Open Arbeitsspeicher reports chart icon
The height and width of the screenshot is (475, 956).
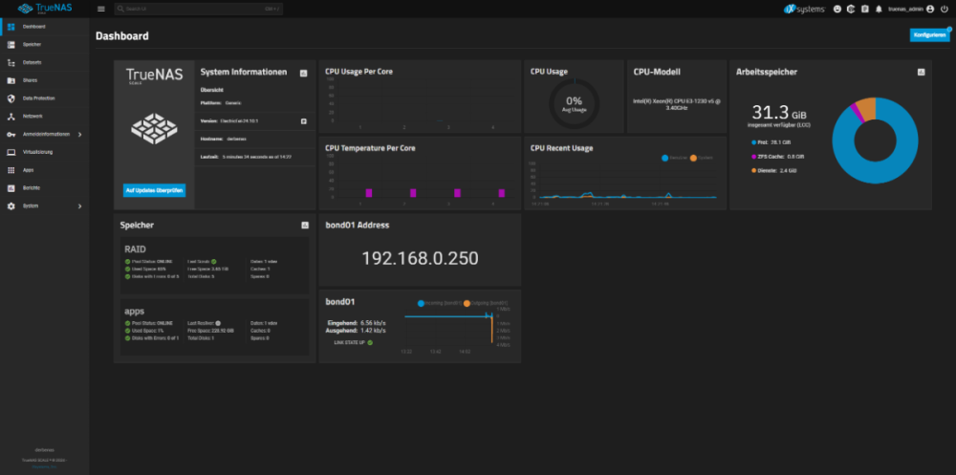(x=921, y=72)
